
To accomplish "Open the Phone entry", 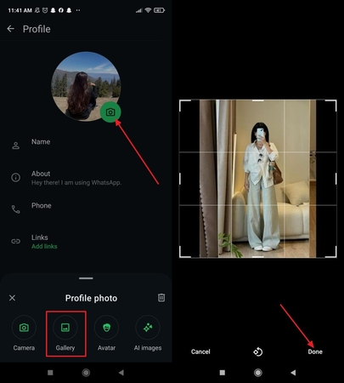I will [x=86, y=209].
